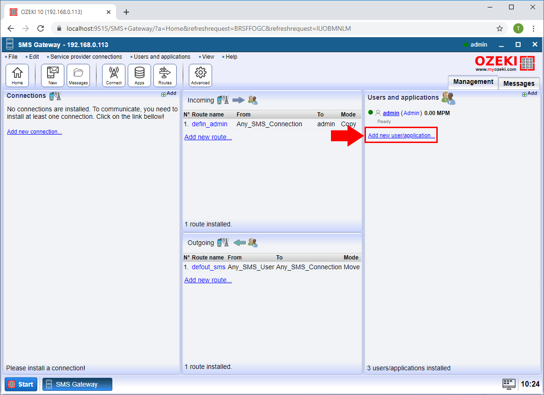Click the Connections antenna icon
Image resolution: width=544 pixels, height=395 pixels.
(x=55, y=96)
